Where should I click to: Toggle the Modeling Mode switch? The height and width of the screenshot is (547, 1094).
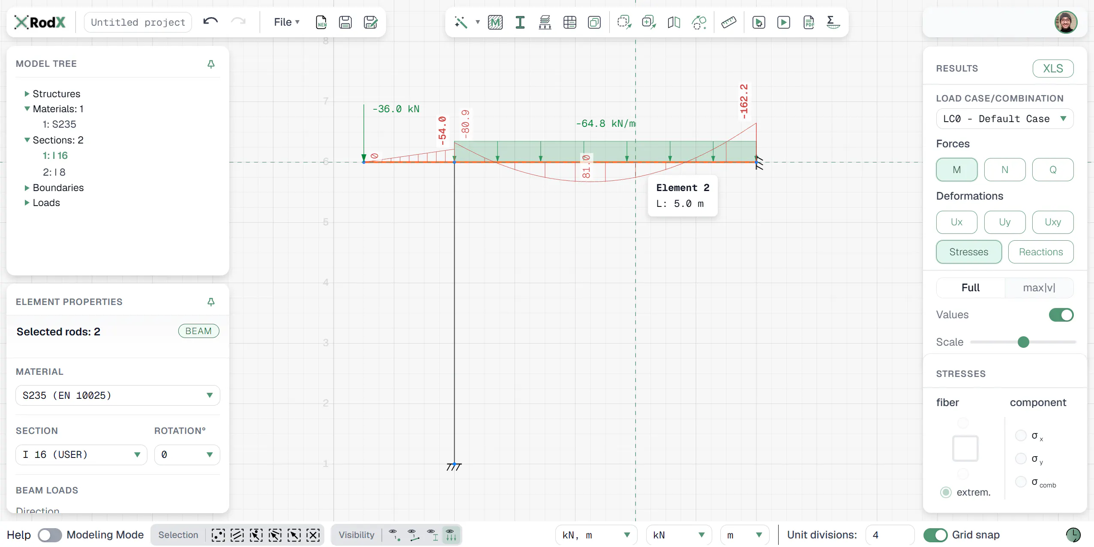pos(50,535)
